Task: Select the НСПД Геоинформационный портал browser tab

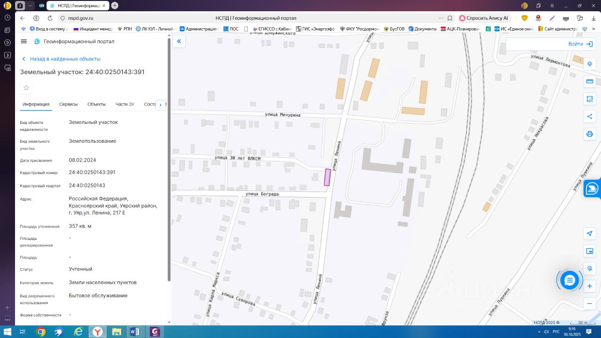Action: coord(78,6)
